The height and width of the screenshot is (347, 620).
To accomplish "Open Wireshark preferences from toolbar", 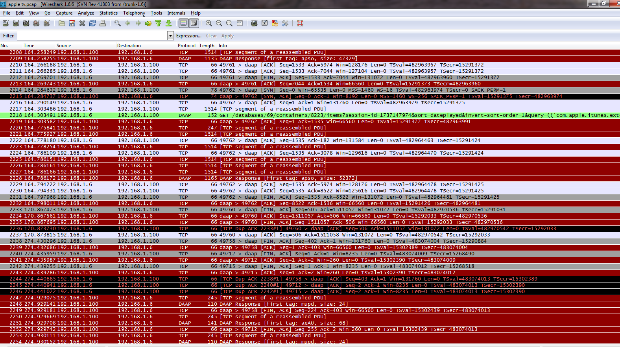I will pos(285,23).
